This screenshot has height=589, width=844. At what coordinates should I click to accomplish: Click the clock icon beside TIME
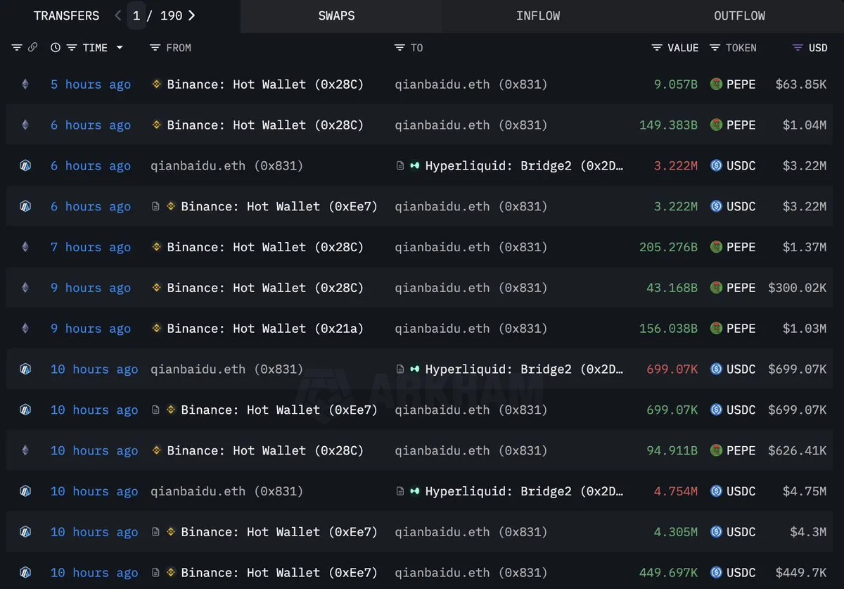coord(56,48)
